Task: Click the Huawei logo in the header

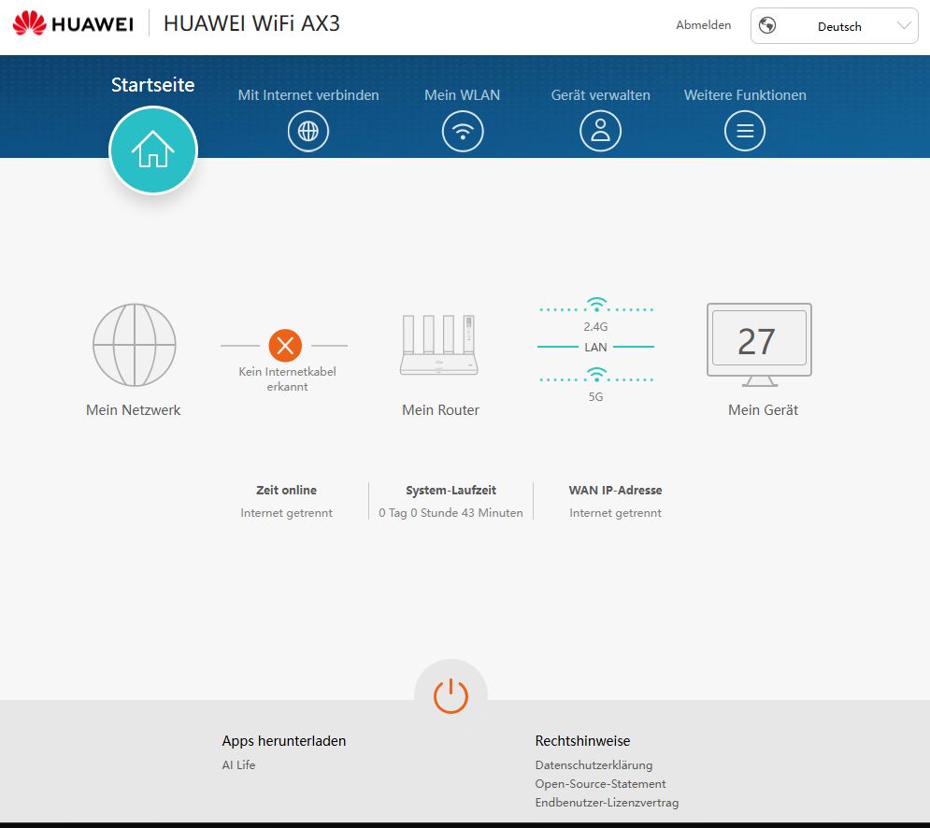Action: pyautogui.click(x=73, y=23)
